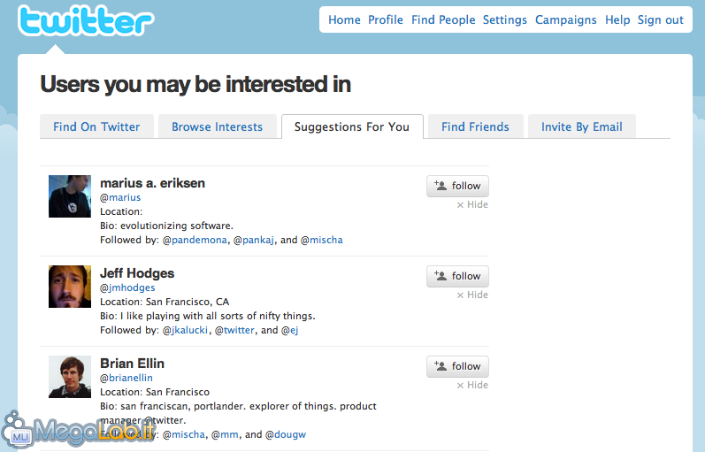705x452 pixels.
Task: Open Jeff Hodges' profile picture
Action: coord(70,287)
